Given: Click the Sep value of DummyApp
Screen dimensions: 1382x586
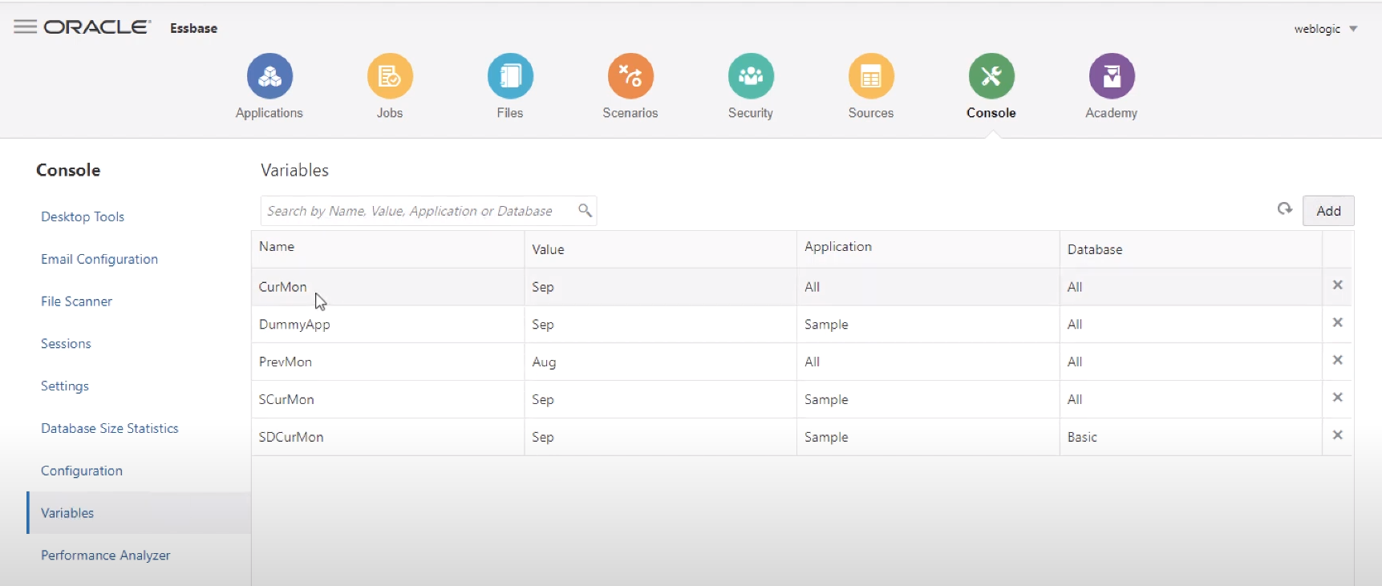Looking at the screenshot, I should tap(543, 325).
